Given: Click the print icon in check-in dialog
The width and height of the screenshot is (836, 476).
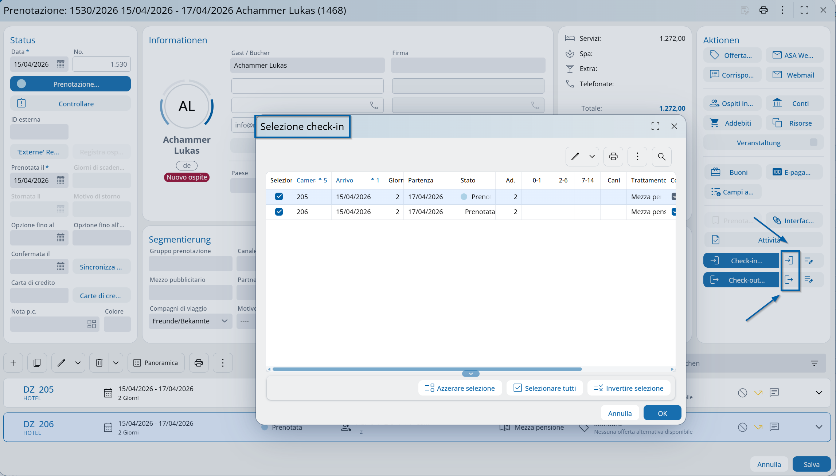Looking at the screenshot, I should [613, 157].
